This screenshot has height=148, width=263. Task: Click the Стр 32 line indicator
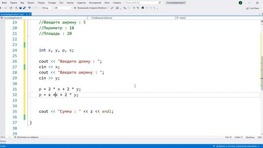pyautogui.click(x=228, y=137)
